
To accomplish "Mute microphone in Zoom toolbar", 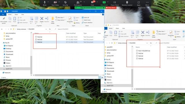I will [45, 3].
